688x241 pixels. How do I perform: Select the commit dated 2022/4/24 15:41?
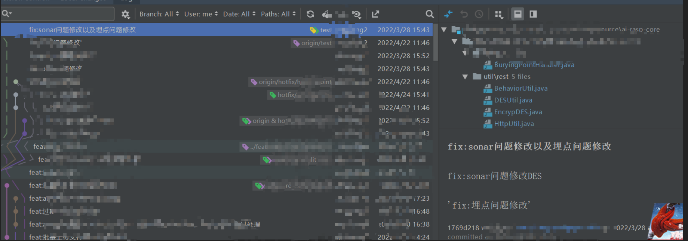[217, 95]
